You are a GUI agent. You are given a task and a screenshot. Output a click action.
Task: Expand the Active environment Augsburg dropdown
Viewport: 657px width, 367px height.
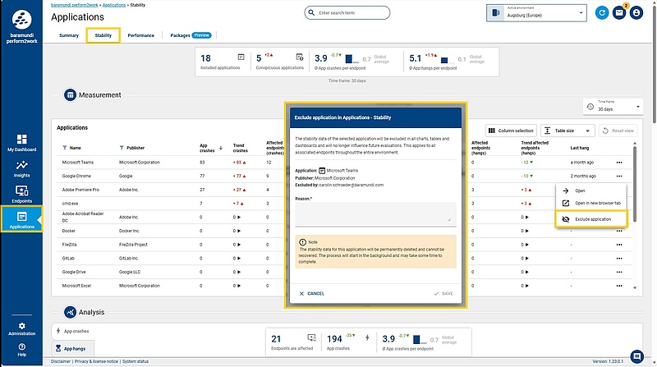click(x=537, y=13)
